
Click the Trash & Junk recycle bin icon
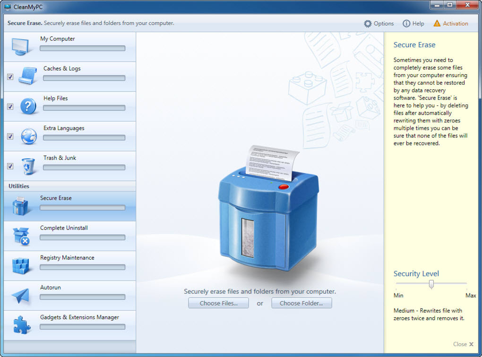tap(28, 166)
